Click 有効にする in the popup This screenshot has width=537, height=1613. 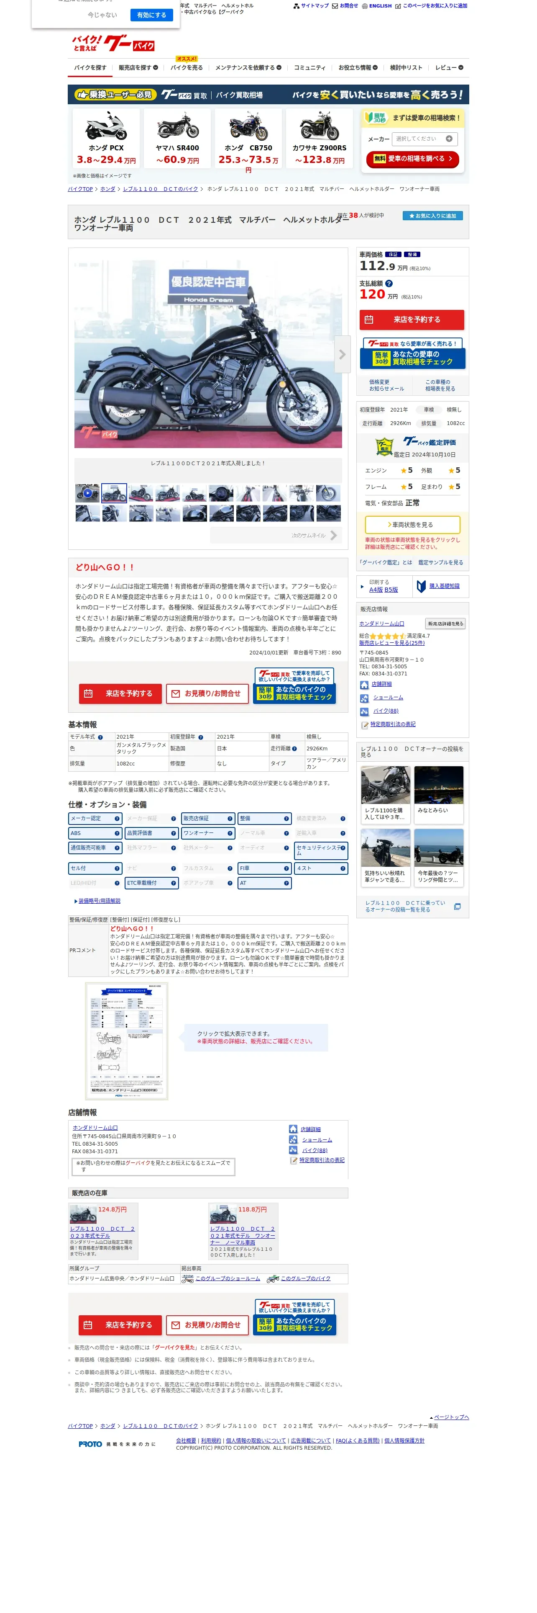(x=151, y=15)
